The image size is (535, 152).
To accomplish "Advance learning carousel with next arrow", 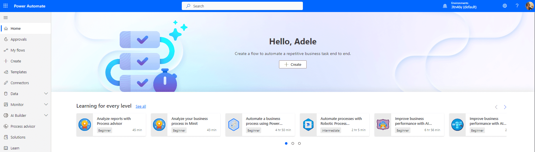I will [505, 107].
